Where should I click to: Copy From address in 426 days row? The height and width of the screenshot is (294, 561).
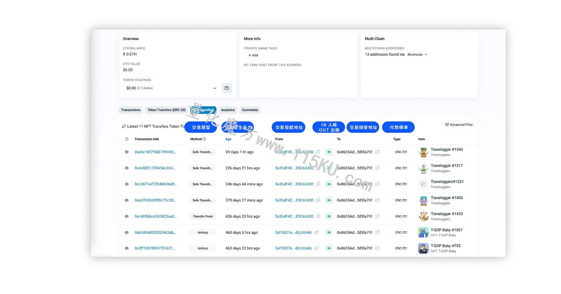coord(318,216)
